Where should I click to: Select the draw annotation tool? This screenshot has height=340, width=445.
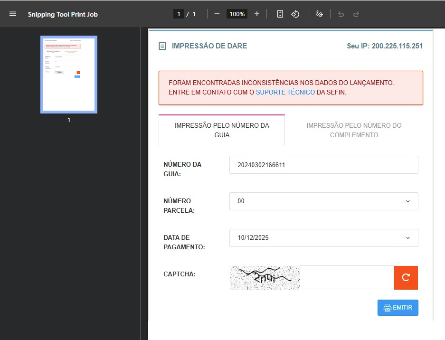point(320,14)
